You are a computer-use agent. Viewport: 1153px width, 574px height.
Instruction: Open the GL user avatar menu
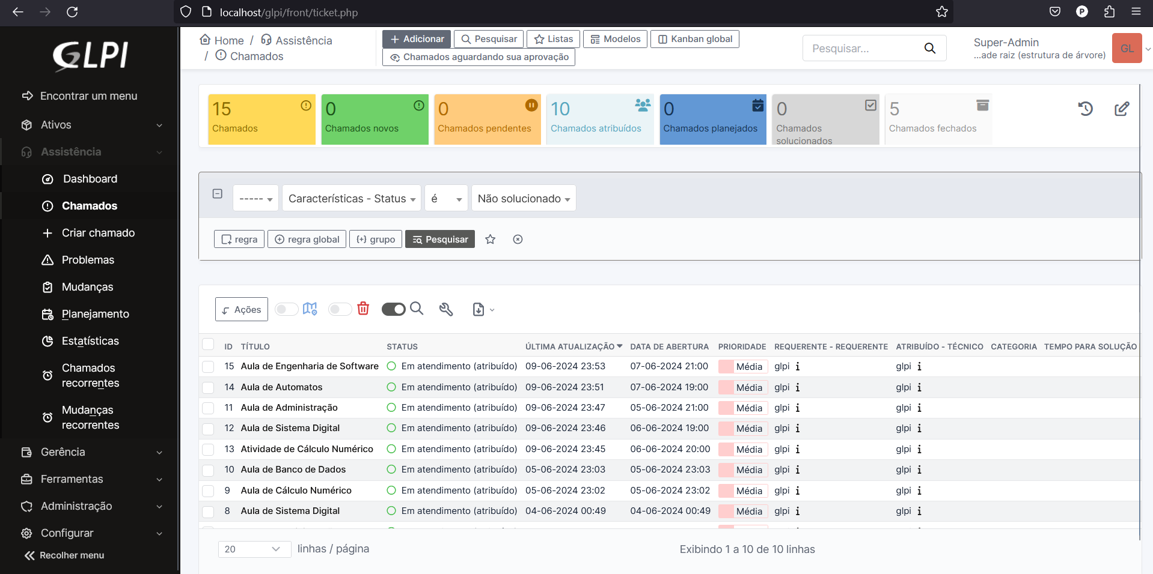(x=1127, y=48)
